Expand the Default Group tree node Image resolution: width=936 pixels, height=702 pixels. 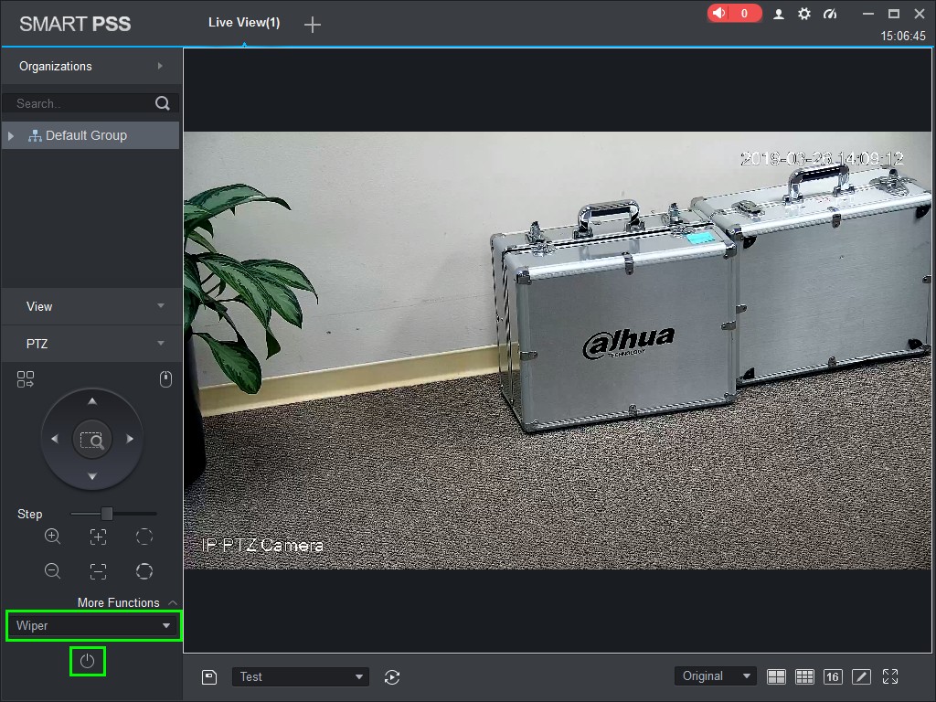tap(11, 136)
